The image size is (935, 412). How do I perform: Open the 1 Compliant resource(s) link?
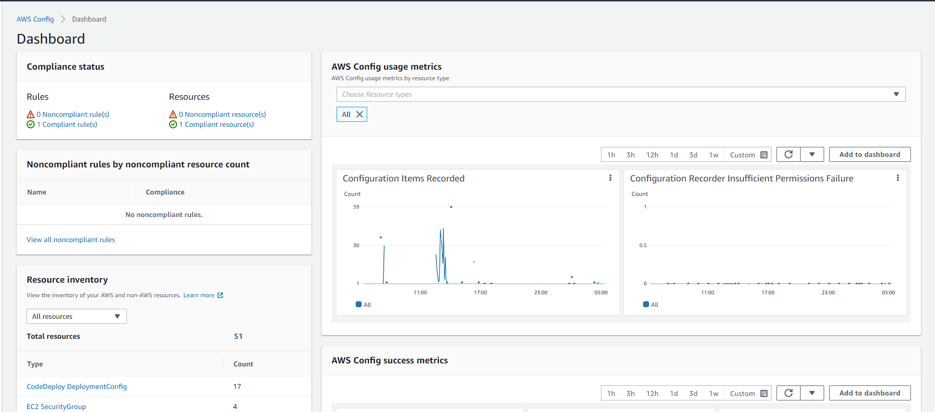pos(216,124)
